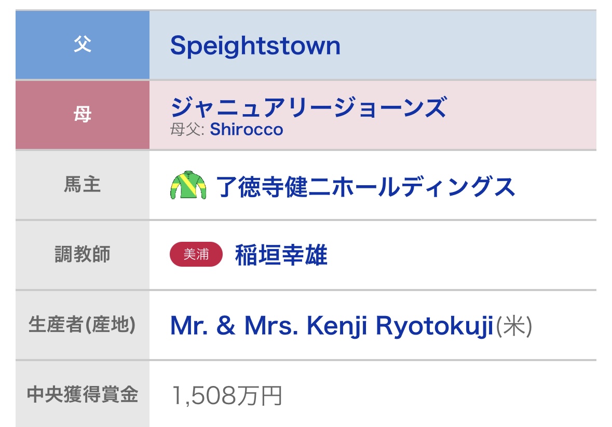Follow the Shirocco broodmare sire link
The image size is (612, 427).
(247, 129)
